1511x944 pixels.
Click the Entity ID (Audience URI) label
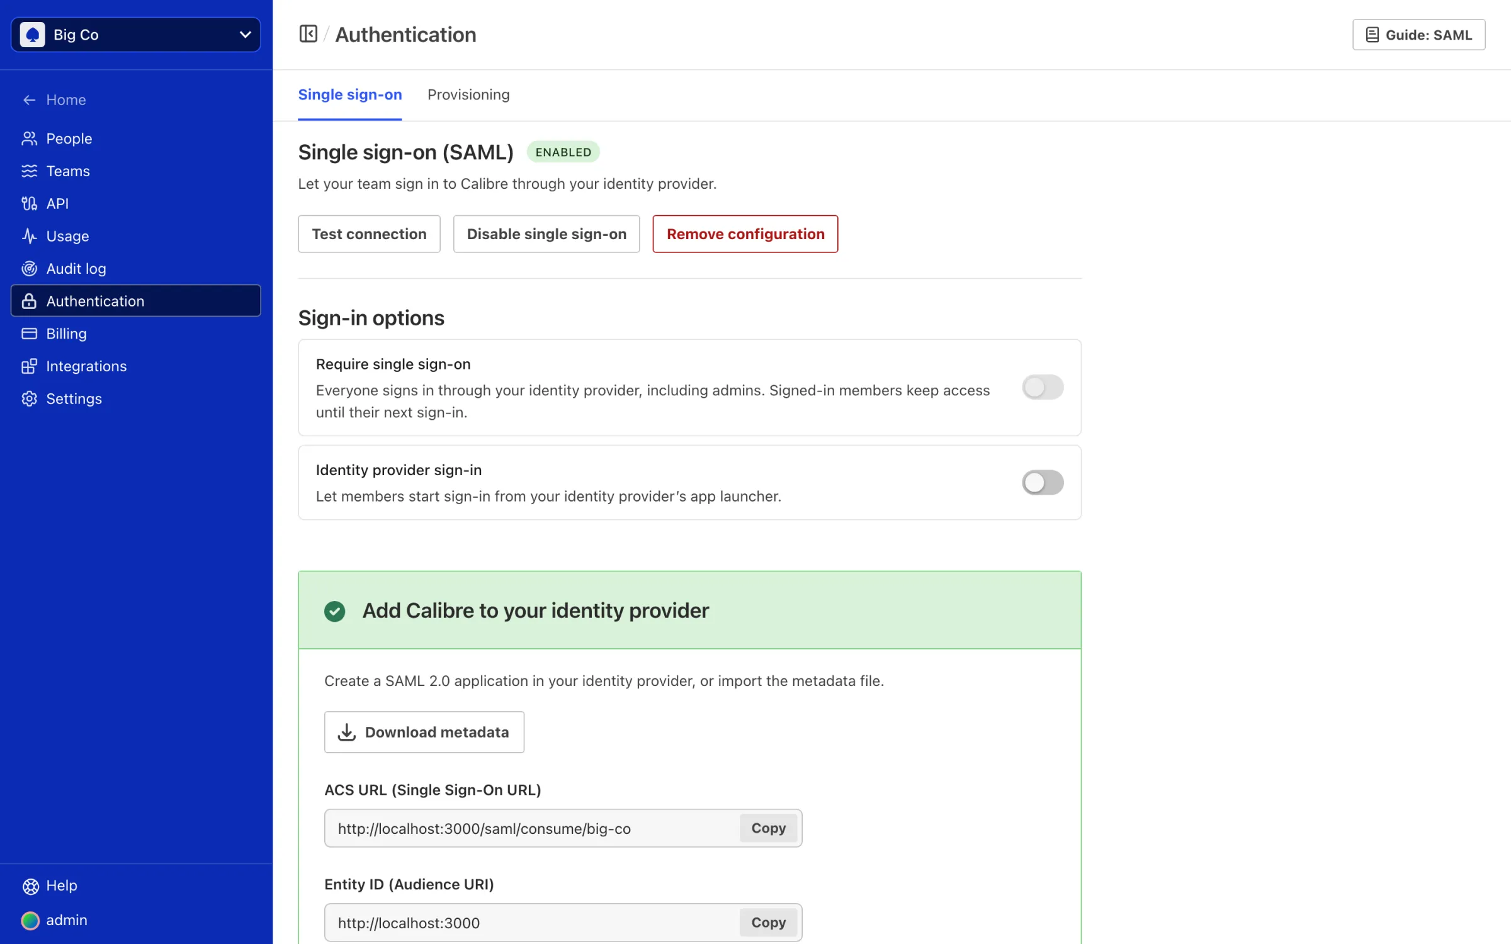(x=409, y=884)
